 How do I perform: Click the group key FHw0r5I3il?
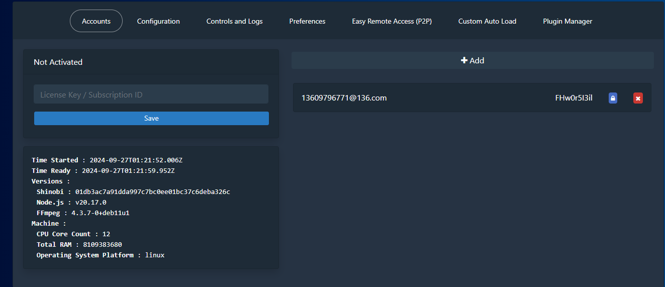(x=574, y=98)
